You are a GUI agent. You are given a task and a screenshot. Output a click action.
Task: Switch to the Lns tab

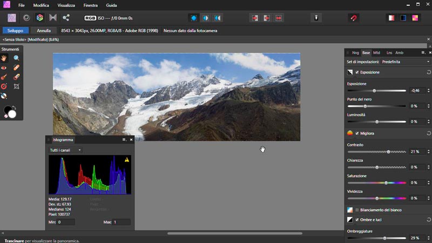tap(389, 52)
